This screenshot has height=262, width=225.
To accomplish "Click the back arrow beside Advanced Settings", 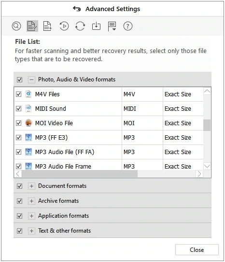I will 77,9.
